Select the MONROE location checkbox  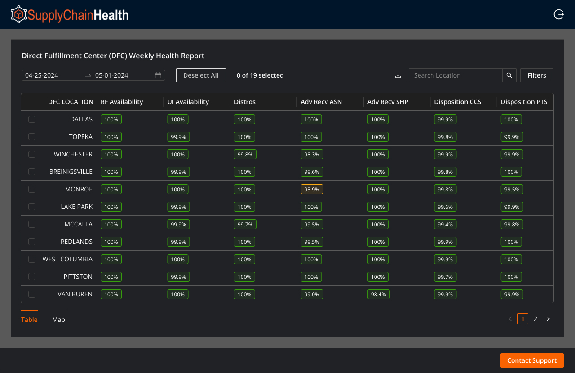pos(32,189)
